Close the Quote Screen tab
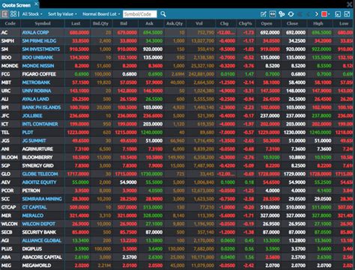355x270 pixels. pos(36,4)
